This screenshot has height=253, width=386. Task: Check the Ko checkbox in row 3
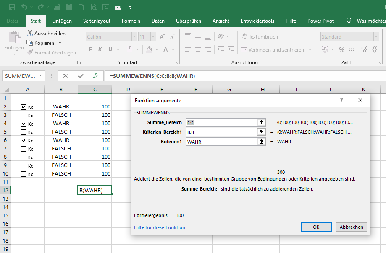pyautogui.click(x=24, y=115)
